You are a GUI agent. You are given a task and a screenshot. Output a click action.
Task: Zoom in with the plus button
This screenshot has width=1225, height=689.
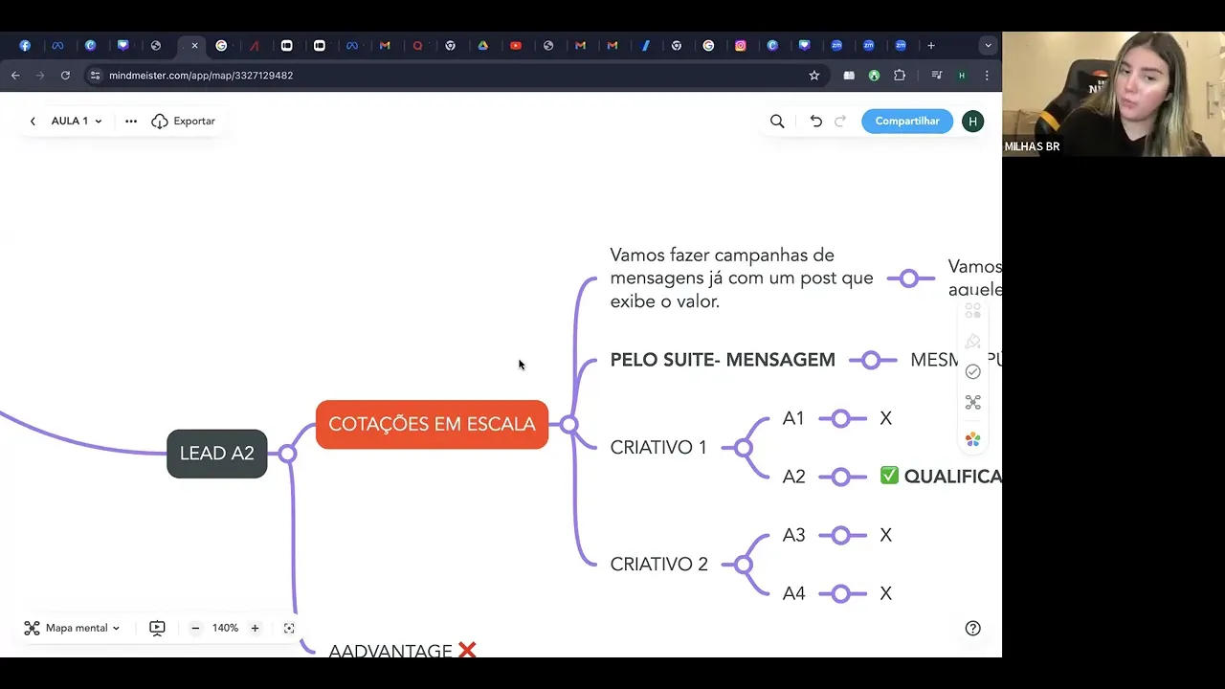[255, 629]
